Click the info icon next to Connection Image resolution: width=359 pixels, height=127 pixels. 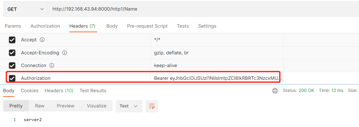(x=52, y=66)
